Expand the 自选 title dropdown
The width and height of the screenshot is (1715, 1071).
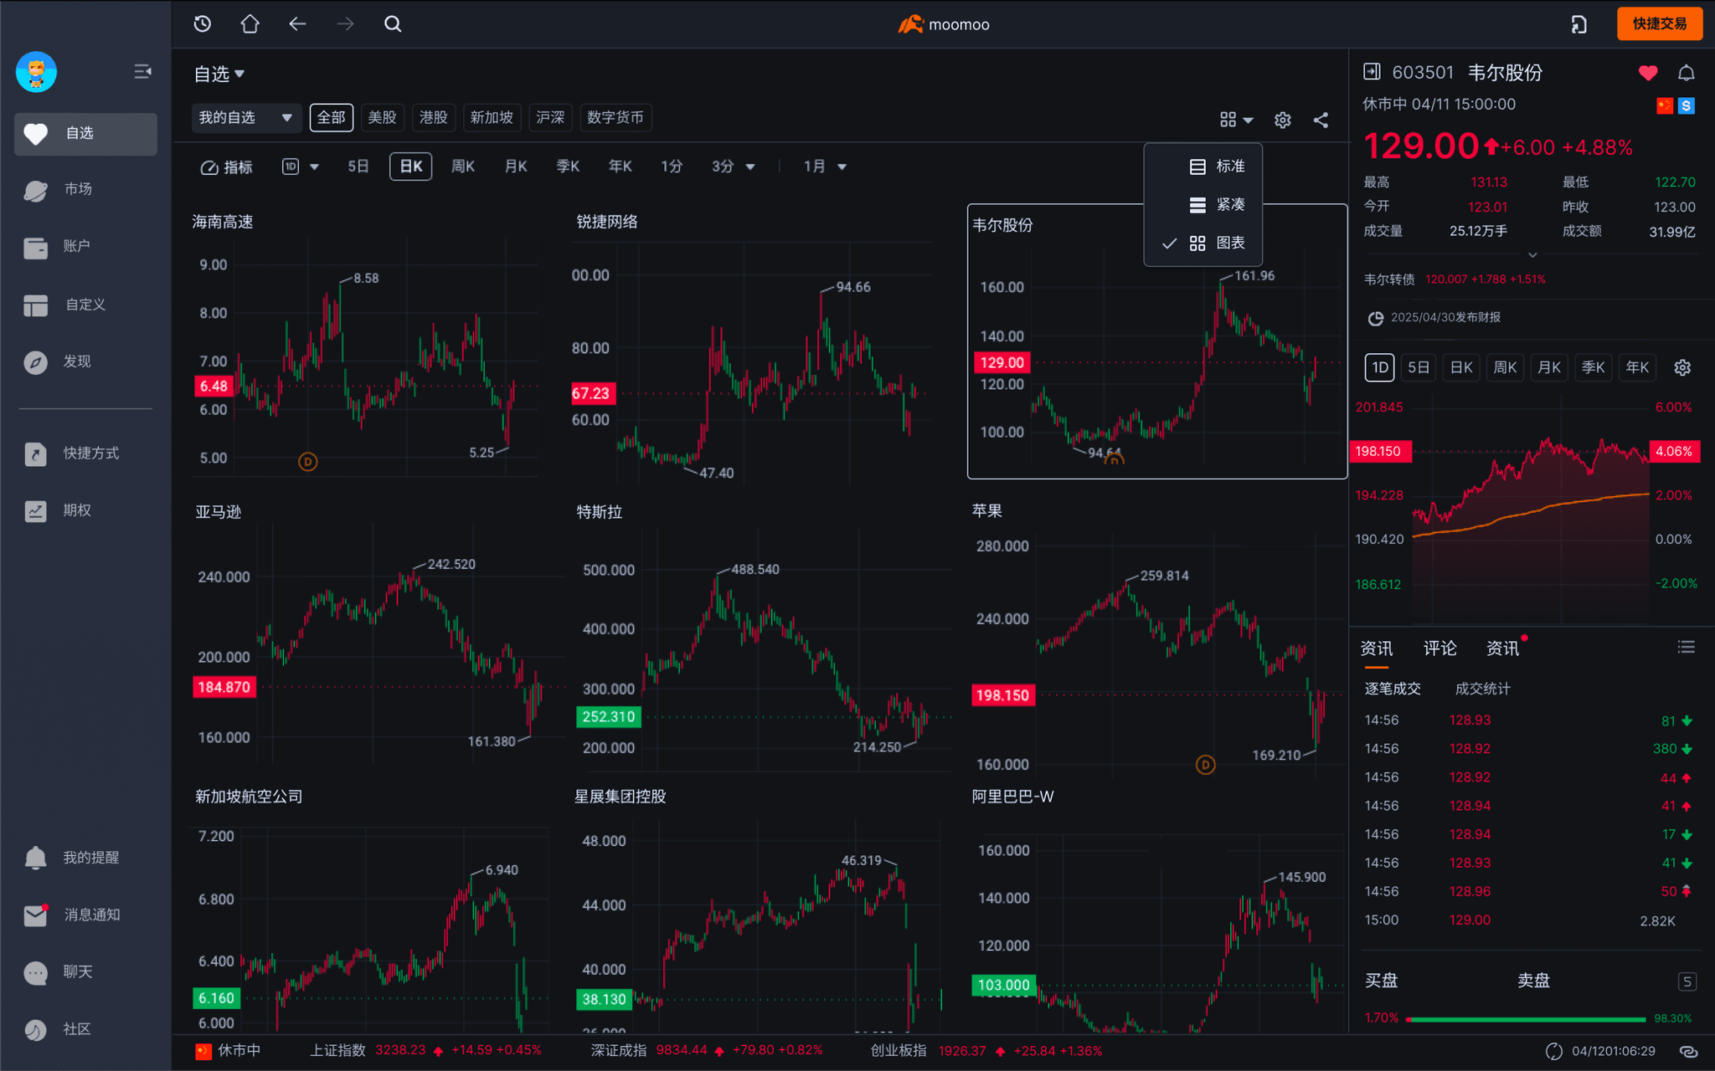[219, 74]
